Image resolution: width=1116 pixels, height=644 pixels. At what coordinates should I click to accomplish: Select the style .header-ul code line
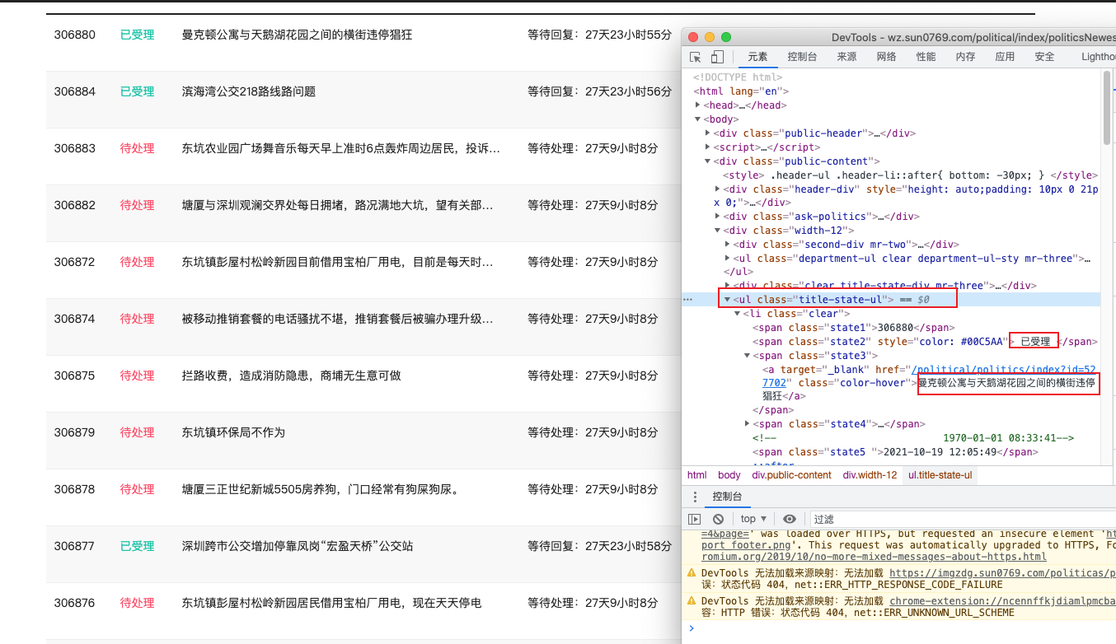point(910,175)
